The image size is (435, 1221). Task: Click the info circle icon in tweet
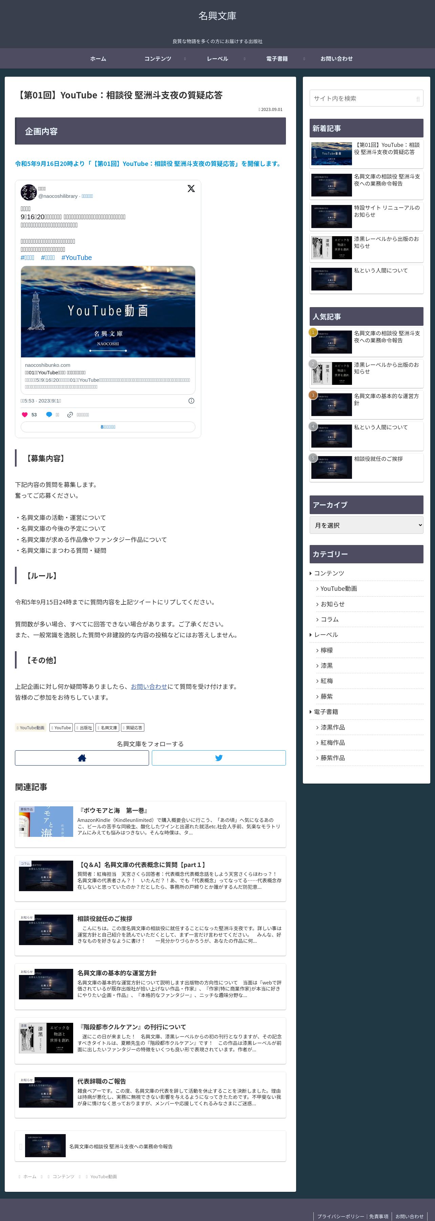pyautogui.click(x=191, y=401)
